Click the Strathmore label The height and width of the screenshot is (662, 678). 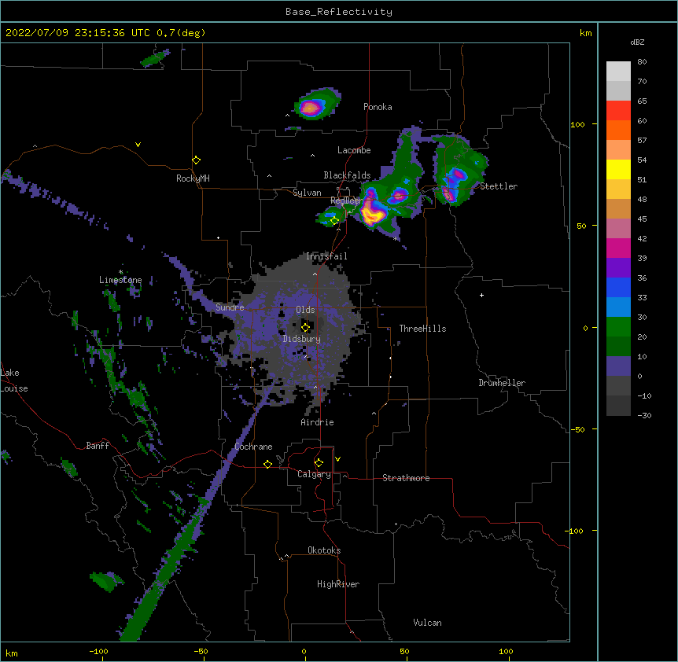406,478
